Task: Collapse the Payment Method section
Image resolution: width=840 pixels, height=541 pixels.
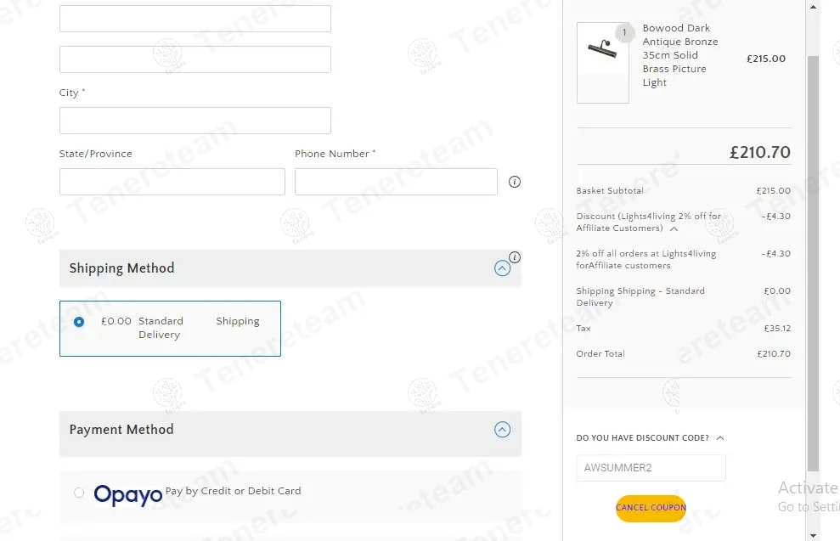Action: pos(502,430)
